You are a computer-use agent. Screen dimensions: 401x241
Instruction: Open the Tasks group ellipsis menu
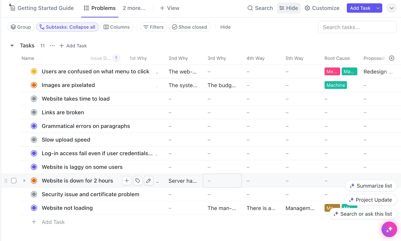click(x=52, y=46)
